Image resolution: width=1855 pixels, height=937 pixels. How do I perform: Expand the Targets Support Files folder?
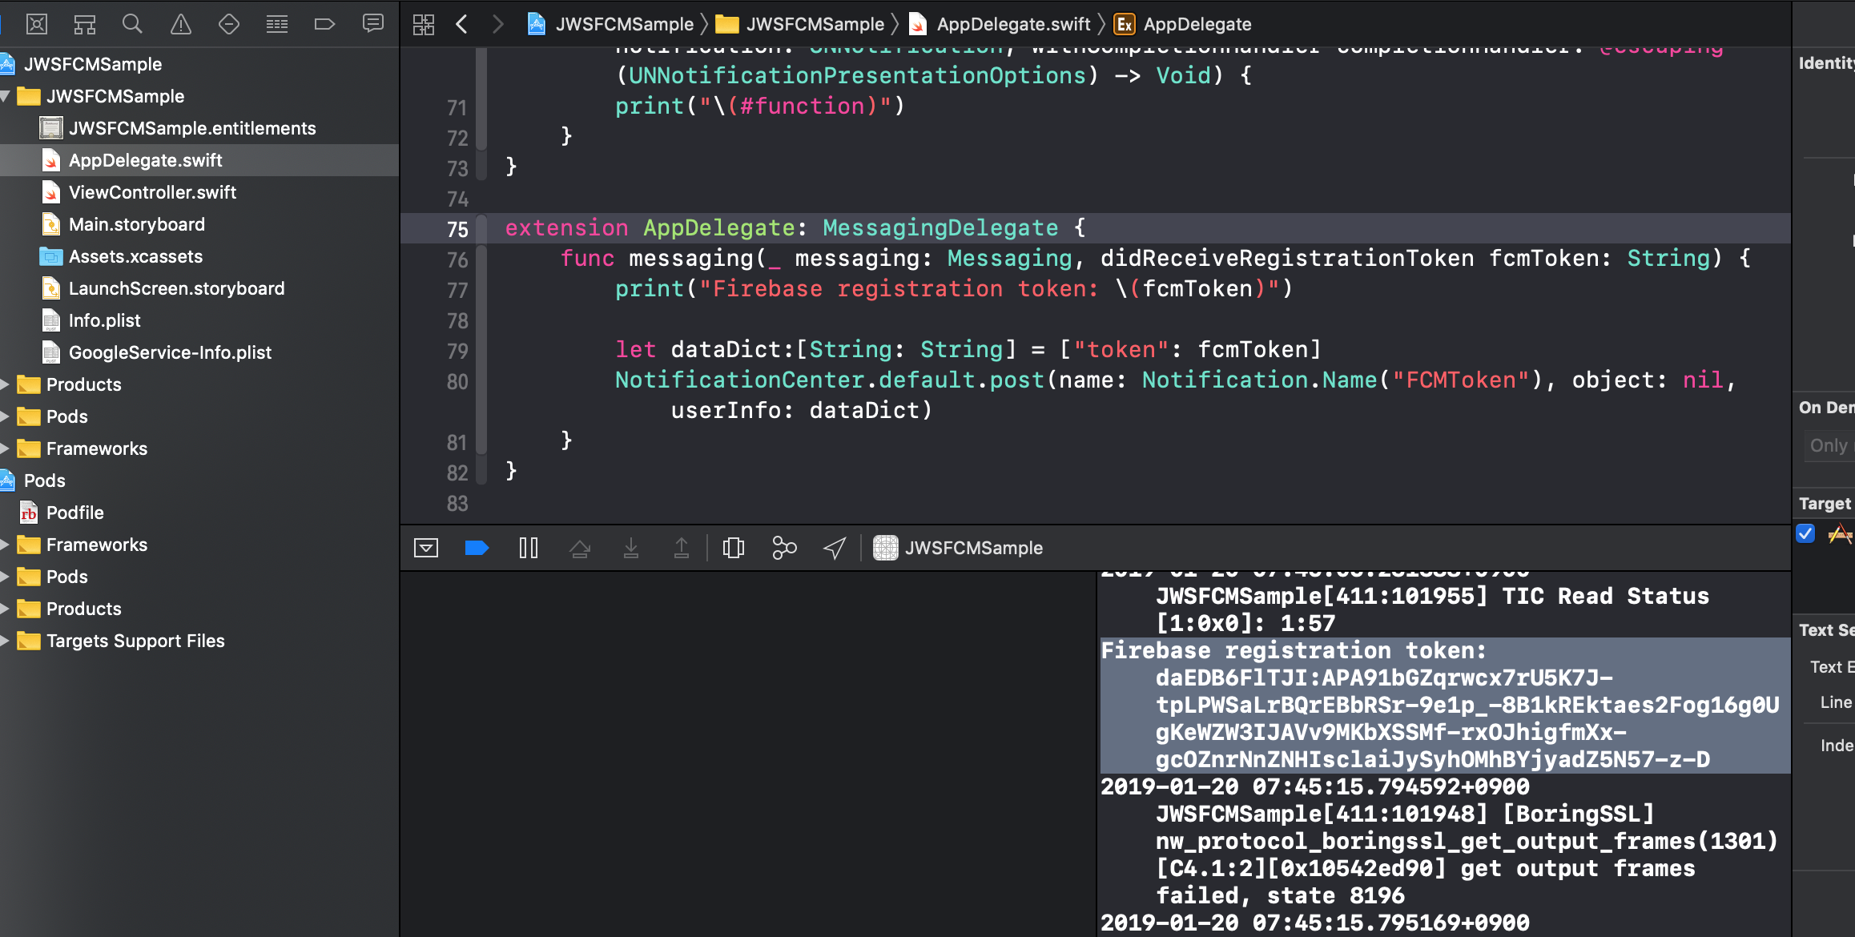(6, 641)
